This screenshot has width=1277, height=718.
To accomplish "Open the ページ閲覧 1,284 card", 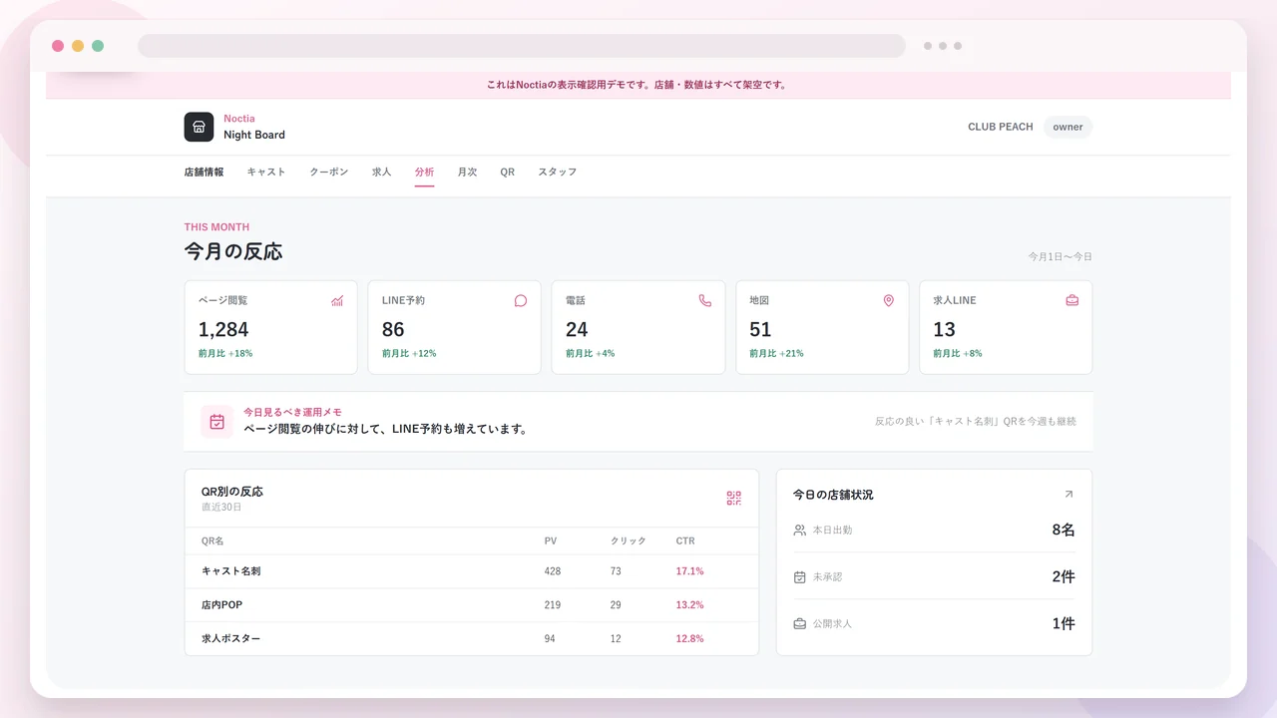I will [x=271, y=327].
